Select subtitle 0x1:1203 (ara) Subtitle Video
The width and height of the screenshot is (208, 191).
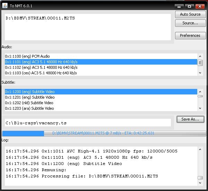pyautogui.click(x=101, y=108)
